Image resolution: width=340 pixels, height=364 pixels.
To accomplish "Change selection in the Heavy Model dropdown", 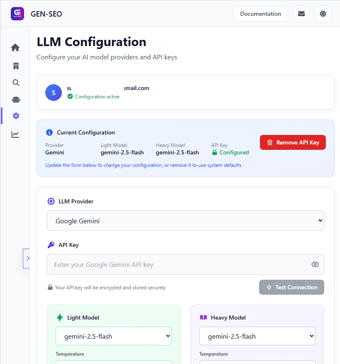I will tap(257, 336).
